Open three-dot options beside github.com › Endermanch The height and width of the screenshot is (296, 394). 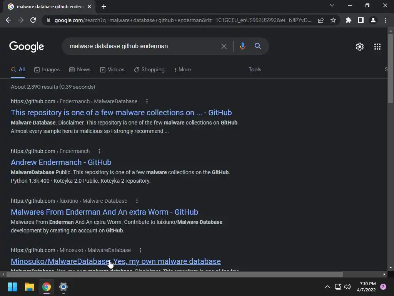99,151
